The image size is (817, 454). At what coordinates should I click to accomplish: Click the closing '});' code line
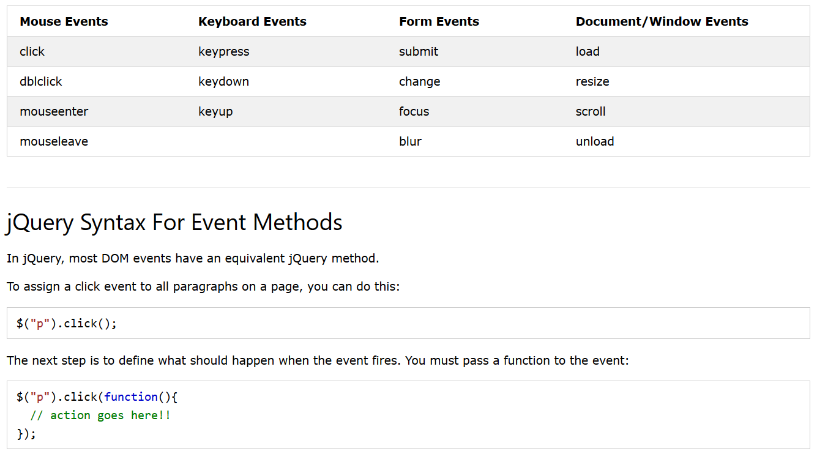coord(26,434)
